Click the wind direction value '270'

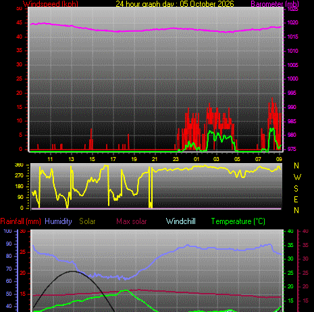click(x=19, y=175)
